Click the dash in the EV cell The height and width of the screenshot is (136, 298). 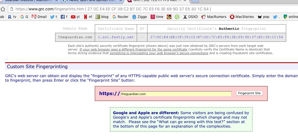[142, 37]
